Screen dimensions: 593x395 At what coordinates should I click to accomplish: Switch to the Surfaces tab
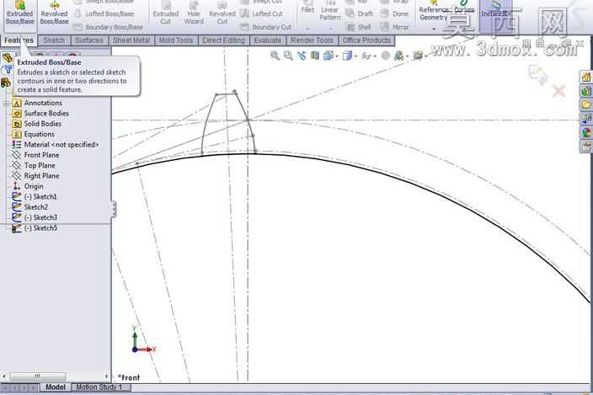(x=89, y=40)
